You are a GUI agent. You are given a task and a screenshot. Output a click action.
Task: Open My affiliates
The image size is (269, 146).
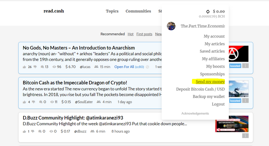tap(213, 59)
